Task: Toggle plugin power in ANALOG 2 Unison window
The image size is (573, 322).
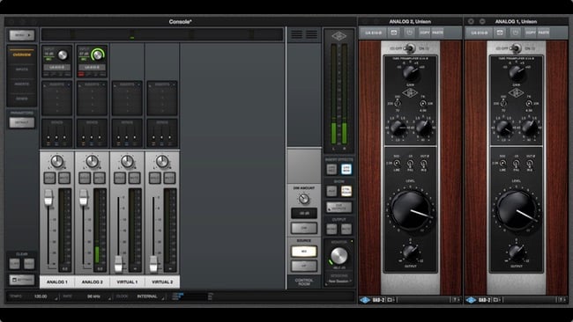Action: click(x=409, y=33)
